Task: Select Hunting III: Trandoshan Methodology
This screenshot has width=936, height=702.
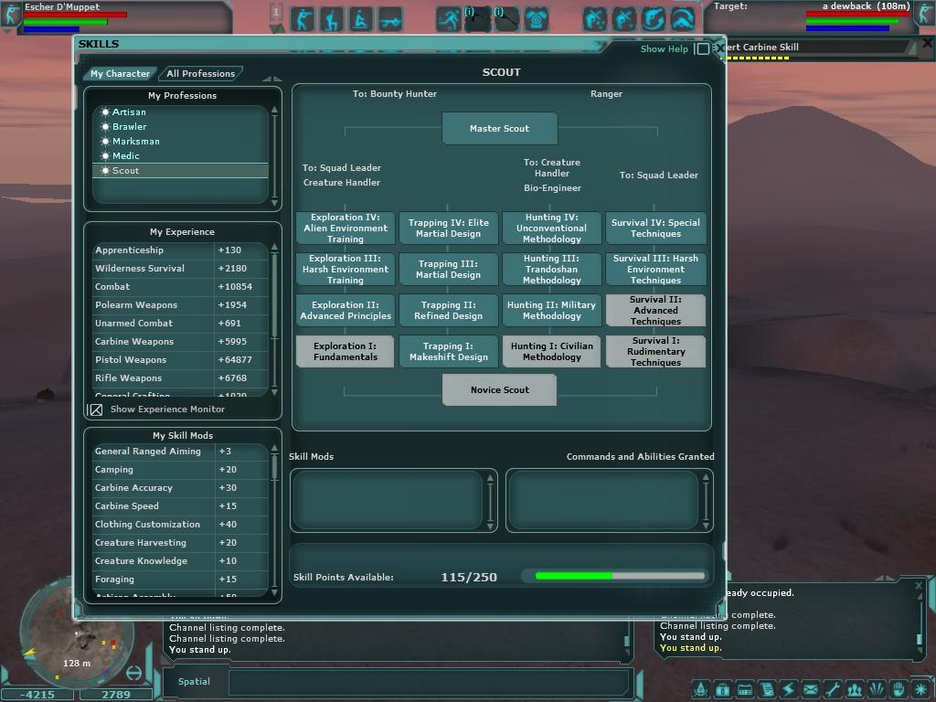Action: point(551,270)
